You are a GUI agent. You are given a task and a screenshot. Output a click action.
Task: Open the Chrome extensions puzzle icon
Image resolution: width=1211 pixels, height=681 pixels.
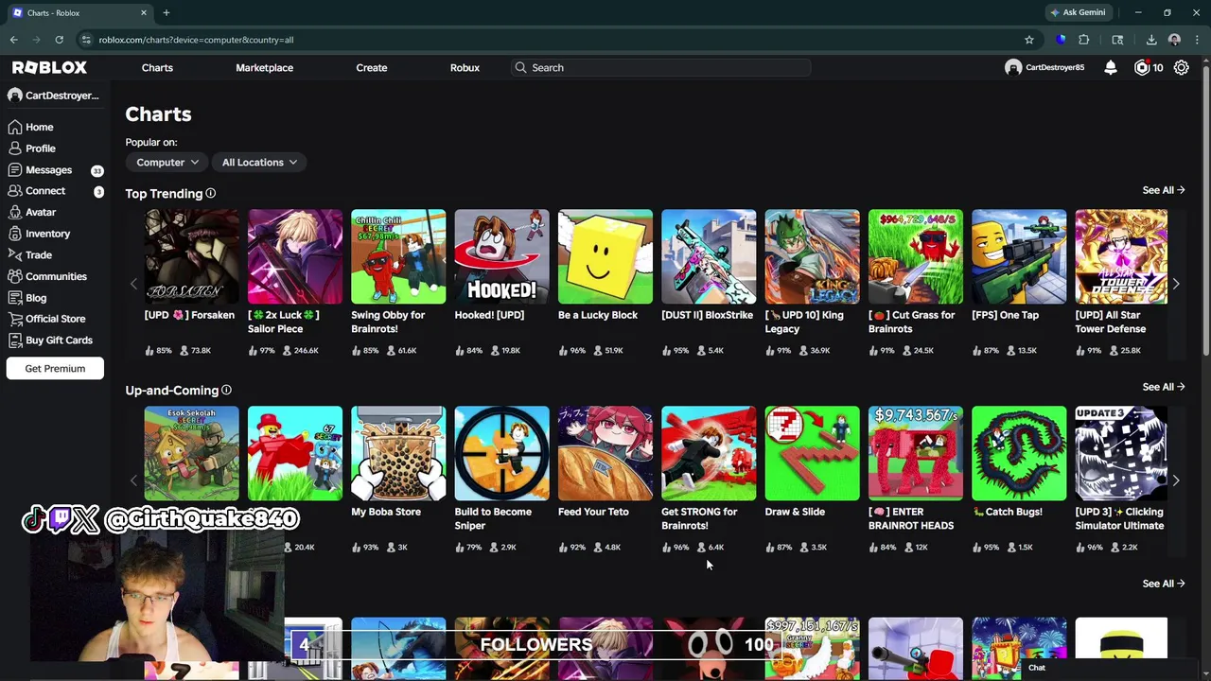tap(1084, 40)
